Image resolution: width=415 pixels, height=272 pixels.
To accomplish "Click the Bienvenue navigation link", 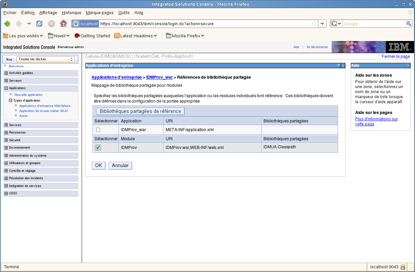I will [x=16, y=66].
